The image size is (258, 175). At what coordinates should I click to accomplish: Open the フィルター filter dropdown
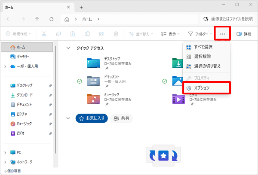point(200,34)
